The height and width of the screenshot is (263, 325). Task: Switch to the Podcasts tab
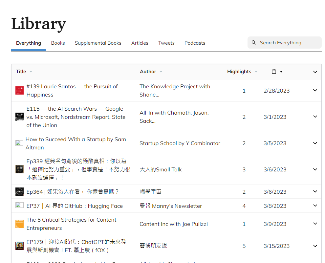click(x=195, y=43)
